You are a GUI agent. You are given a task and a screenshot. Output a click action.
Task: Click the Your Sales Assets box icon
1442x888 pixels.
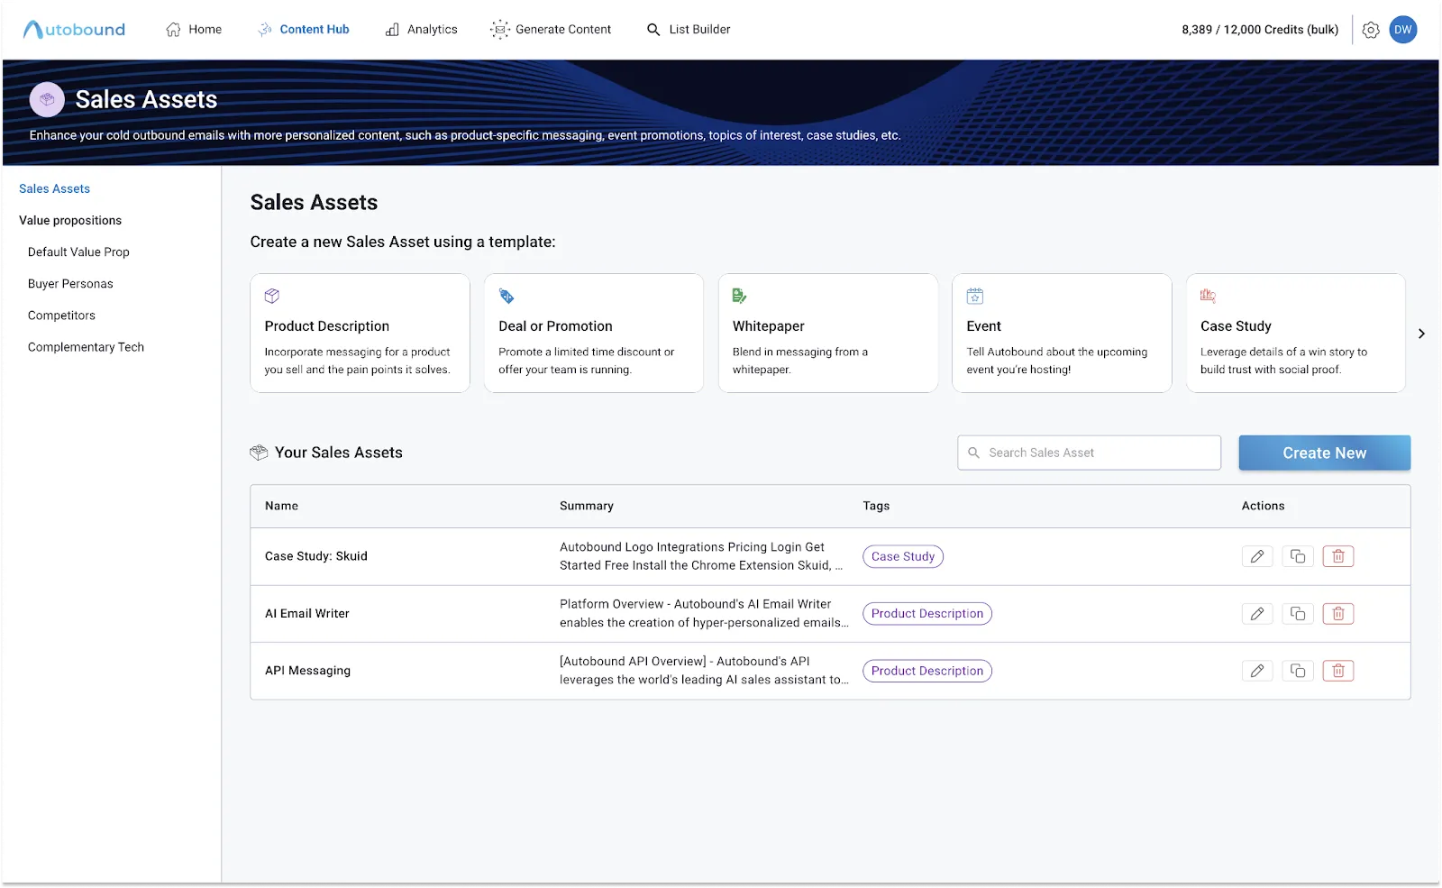(259, 453)
